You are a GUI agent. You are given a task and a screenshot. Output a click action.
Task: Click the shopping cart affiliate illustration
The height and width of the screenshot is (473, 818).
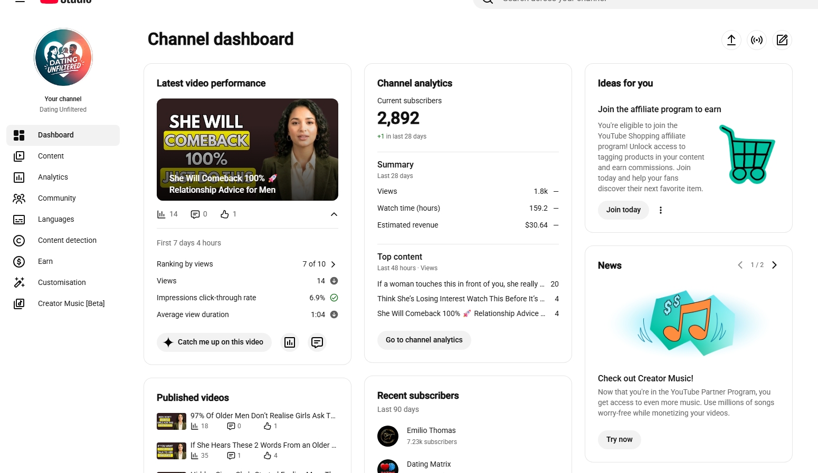pos(747,154)
